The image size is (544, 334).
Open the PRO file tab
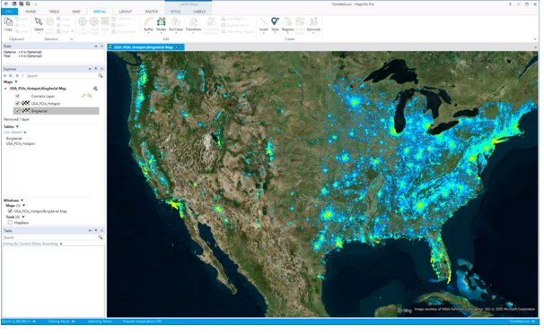click(x=9, y=12)
